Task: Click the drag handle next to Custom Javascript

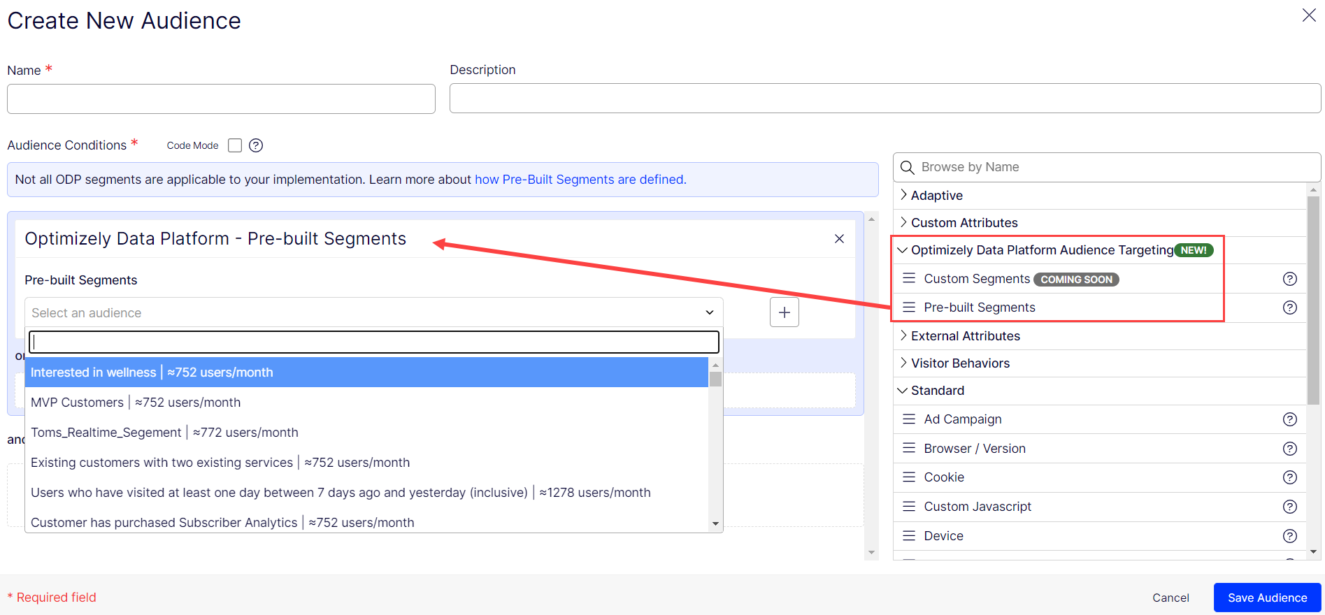Action: (x=908, y=506)
